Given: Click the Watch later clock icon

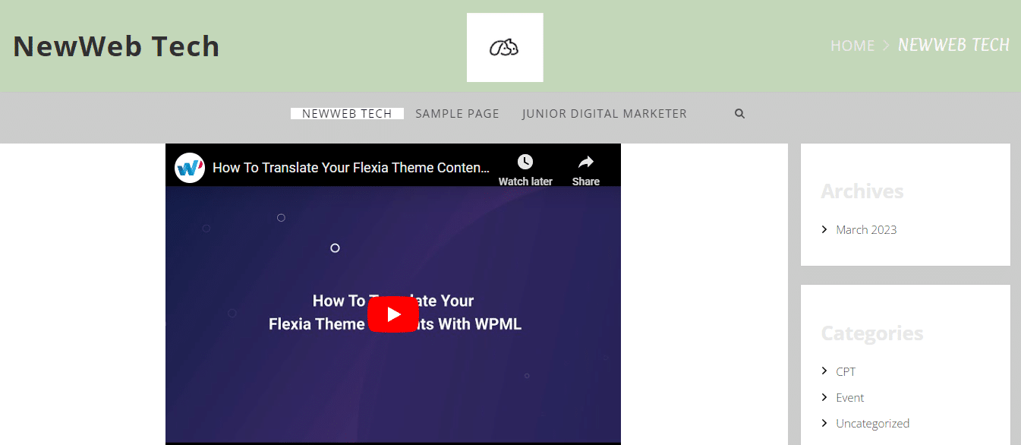Looking at the screenshot, I should [x=525, y=162].
